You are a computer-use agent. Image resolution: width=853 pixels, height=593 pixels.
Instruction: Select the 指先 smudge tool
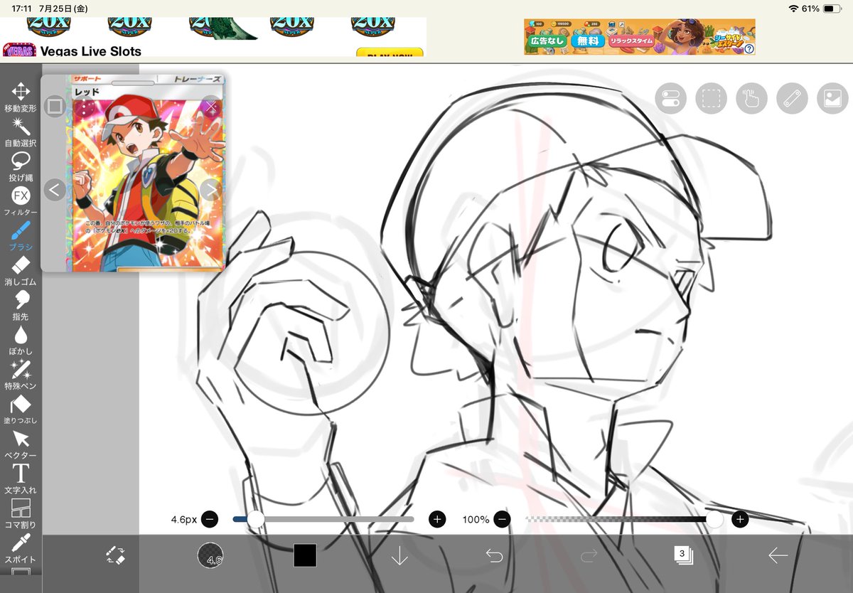(x=21, y=306)
